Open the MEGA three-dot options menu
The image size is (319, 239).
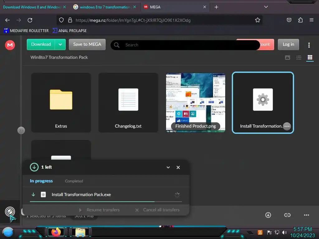point(309,45)
